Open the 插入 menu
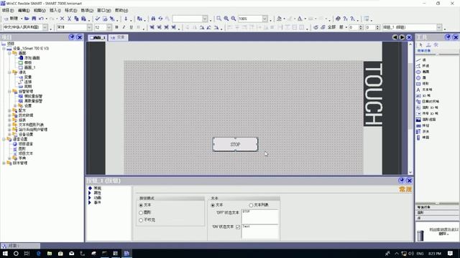 coord(55,10)
